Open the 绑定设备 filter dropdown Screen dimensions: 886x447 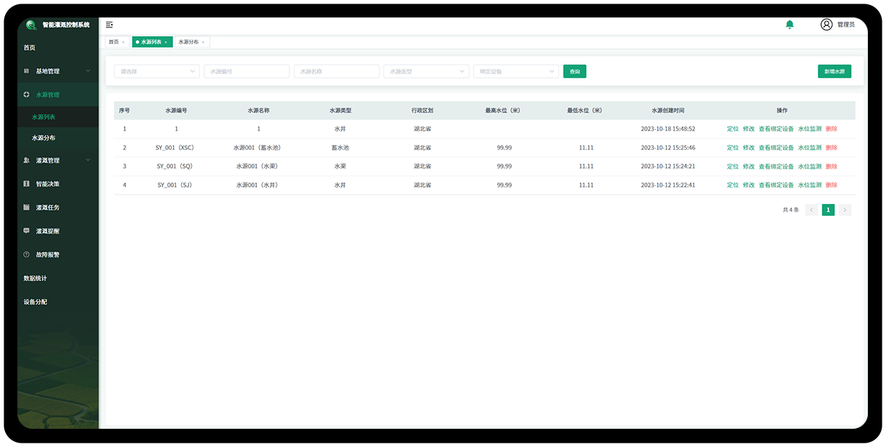(552, 71)
